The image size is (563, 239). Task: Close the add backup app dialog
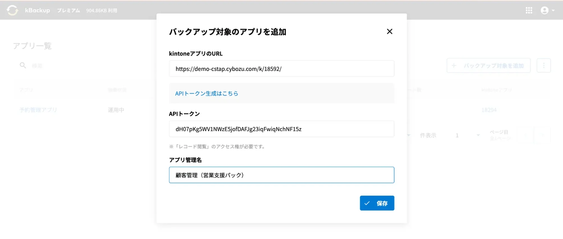pyautogui.click(x=390, y=32)
